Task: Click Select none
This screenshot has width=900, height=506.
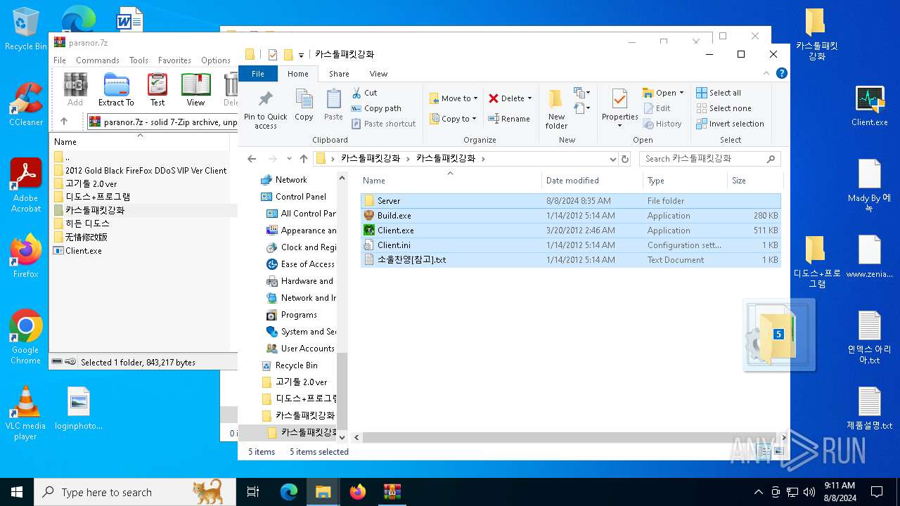Action: tap(724, 108)
